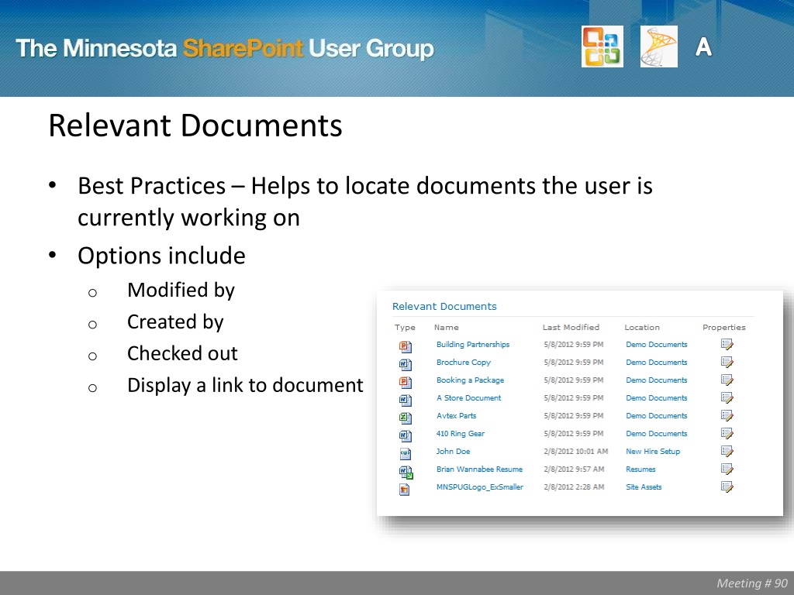The image size is (794, 595).
Task: Click the Type column header
Action: pos(405,328)
